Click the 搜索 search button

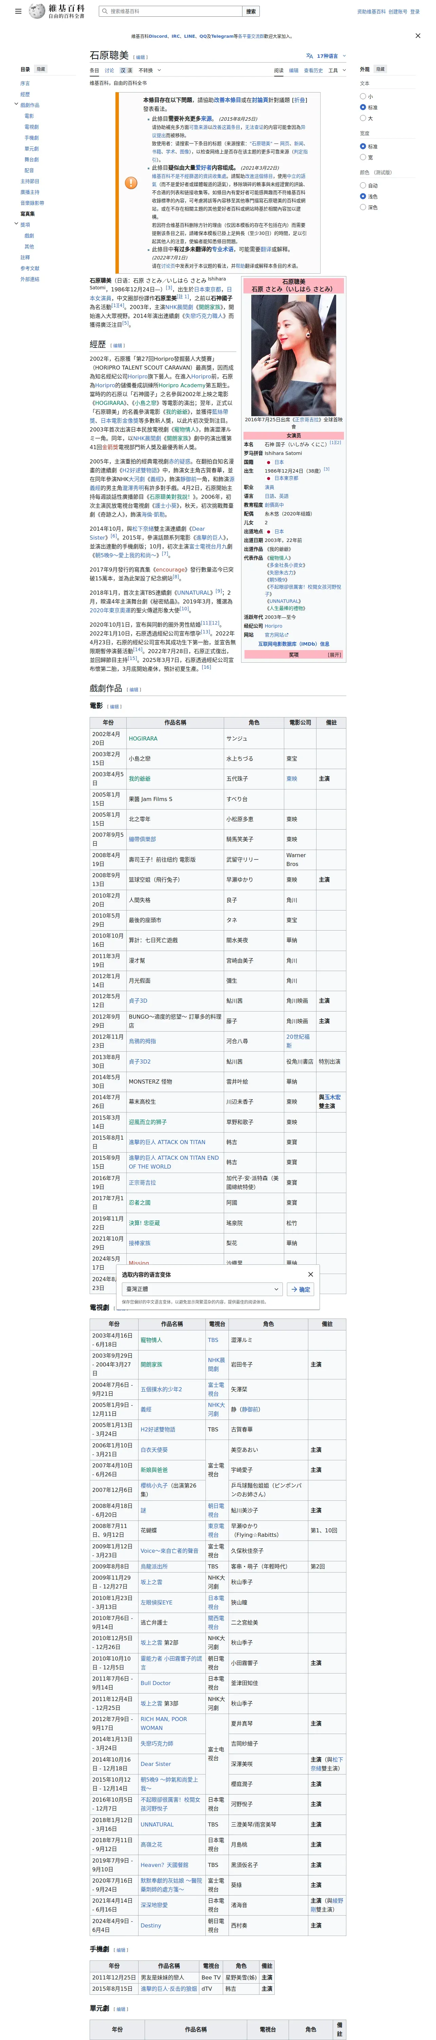[251, 11]
